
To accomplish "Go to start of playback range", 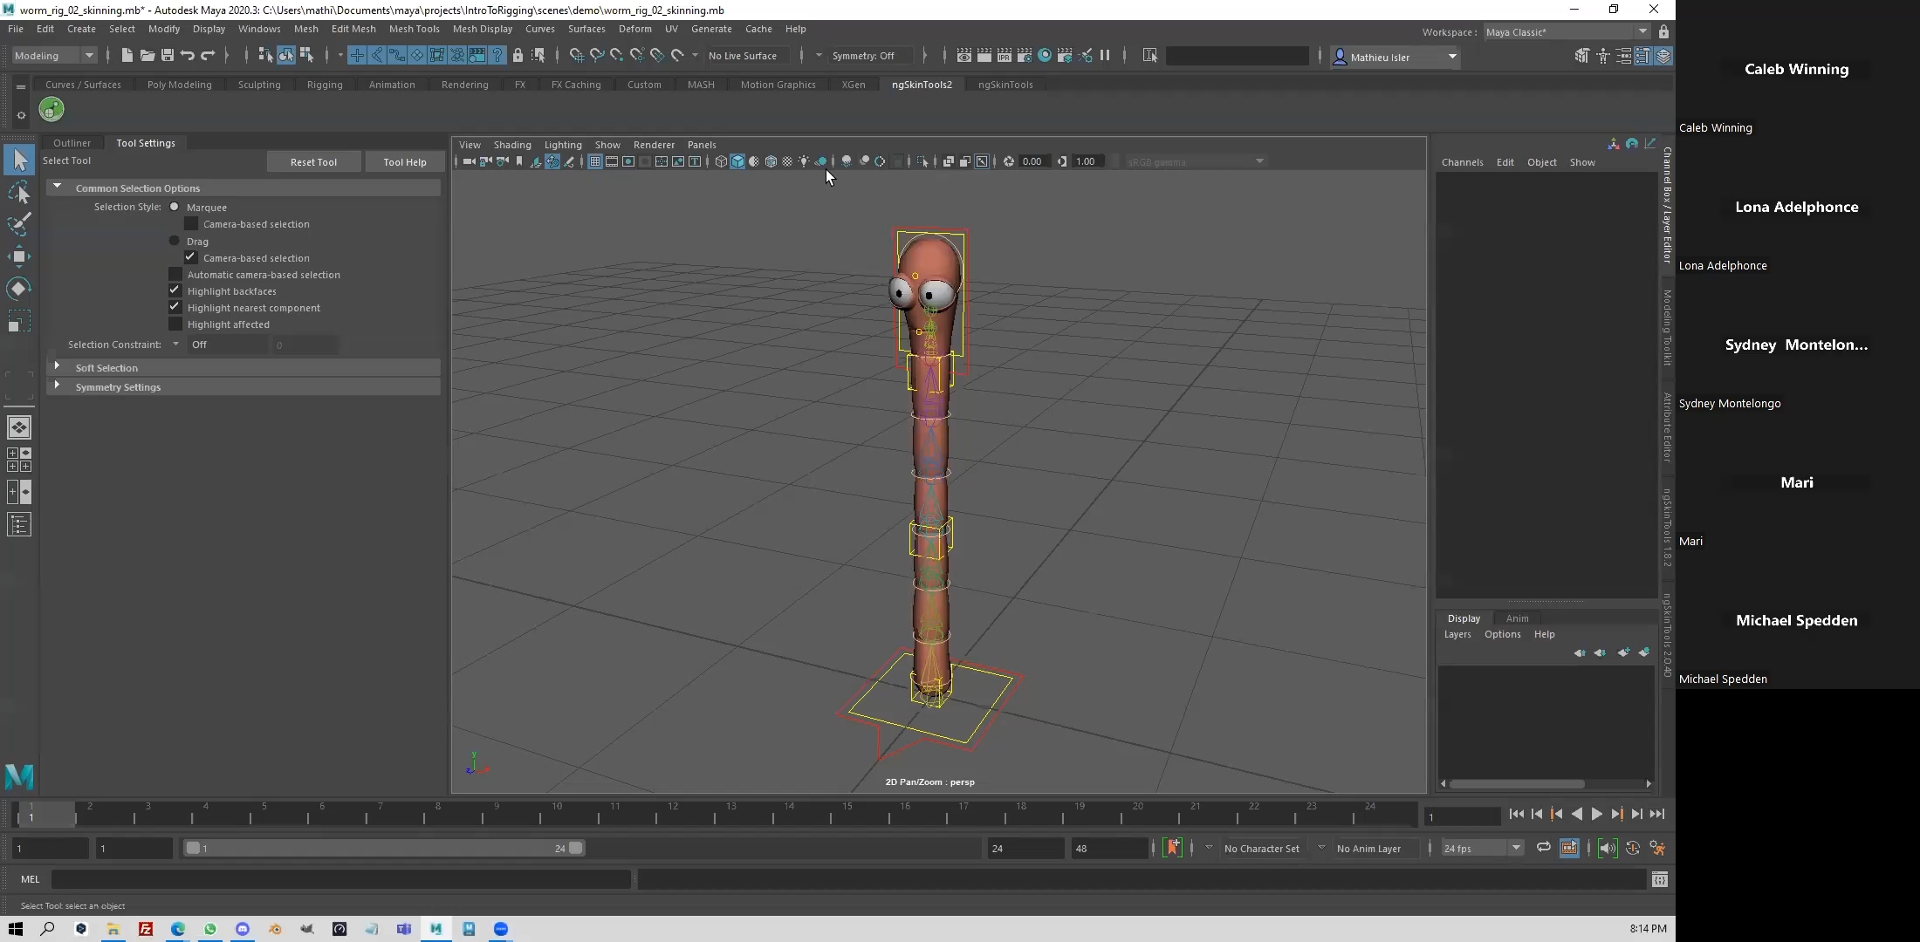I will point(1516,814).
